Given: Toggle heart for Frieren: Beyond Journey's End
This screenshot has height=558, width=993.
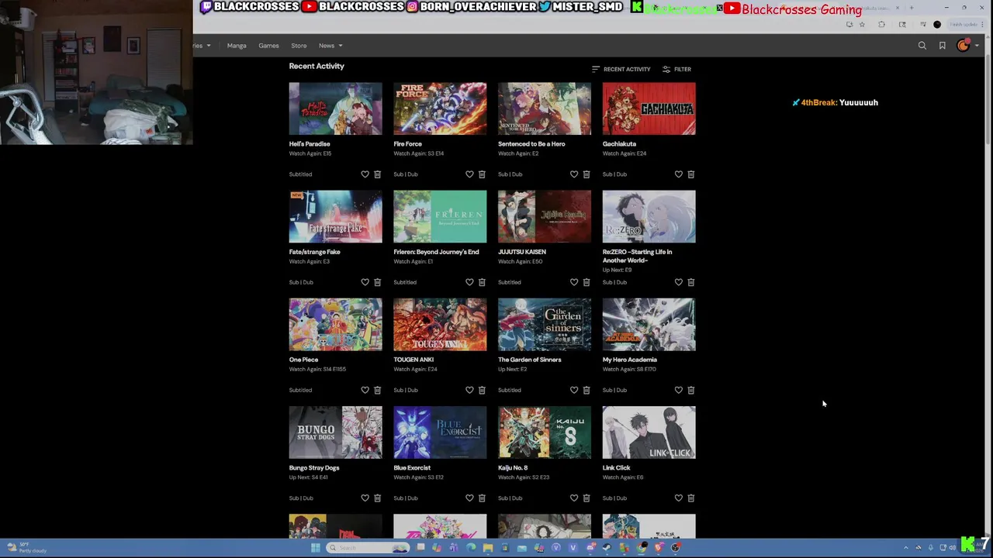Looking at the screenshot, I should (x=469, y=282).
